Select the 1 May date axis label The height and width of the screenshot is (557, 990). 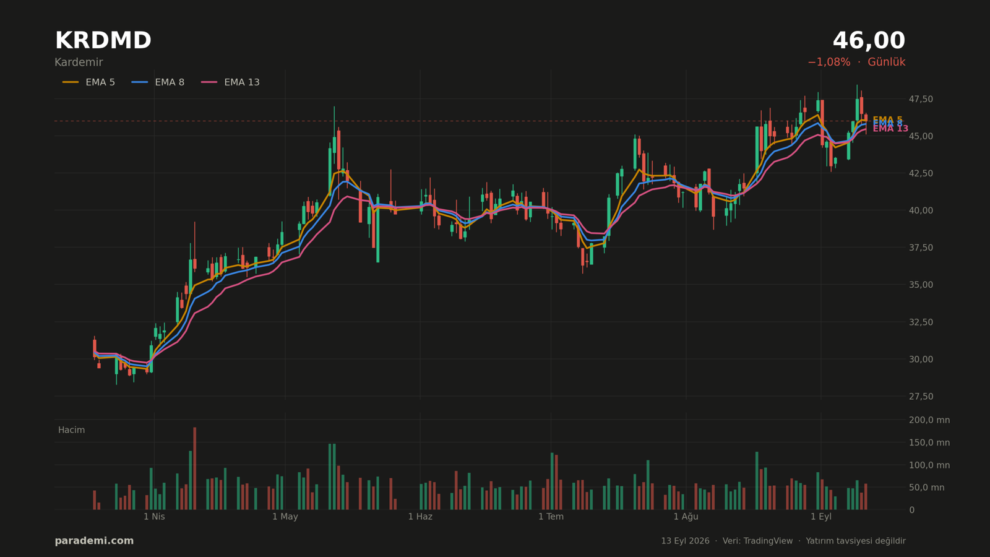(285, 517)
